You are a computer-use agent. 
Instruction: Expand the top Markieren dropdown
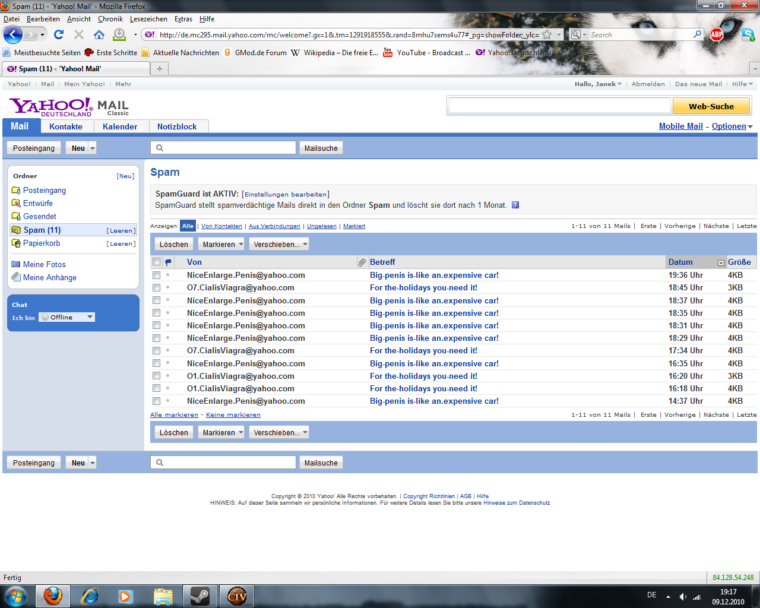coord(221,244)
